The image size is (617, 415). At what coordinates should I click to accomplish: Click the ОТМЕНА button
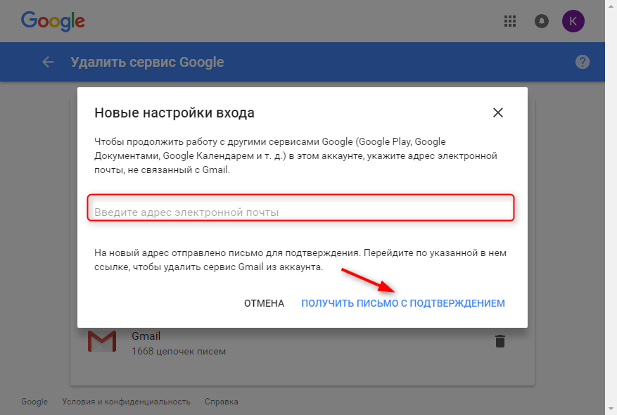(x=264, y=303)
